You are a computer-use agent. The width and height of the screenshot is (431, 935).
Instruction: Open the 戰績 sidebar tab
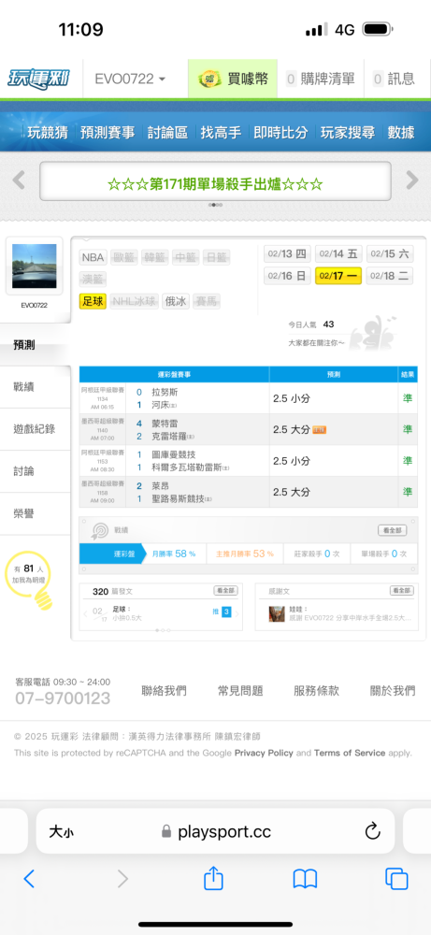[x=36, y=387]
